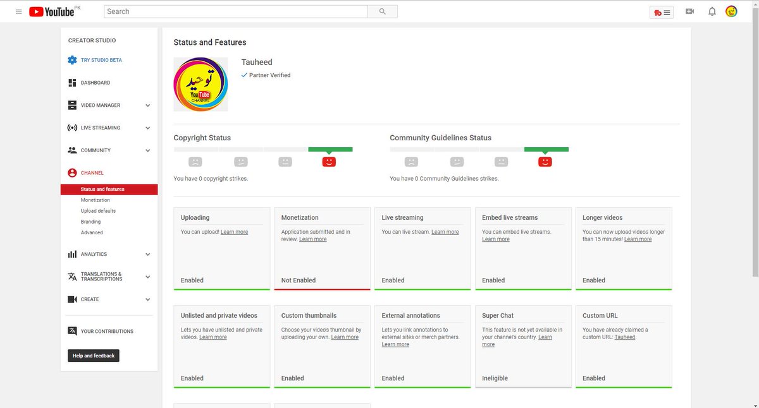Click the Live Streaming broadcast icon
759x408 pixels.
[x=72, y=128]
